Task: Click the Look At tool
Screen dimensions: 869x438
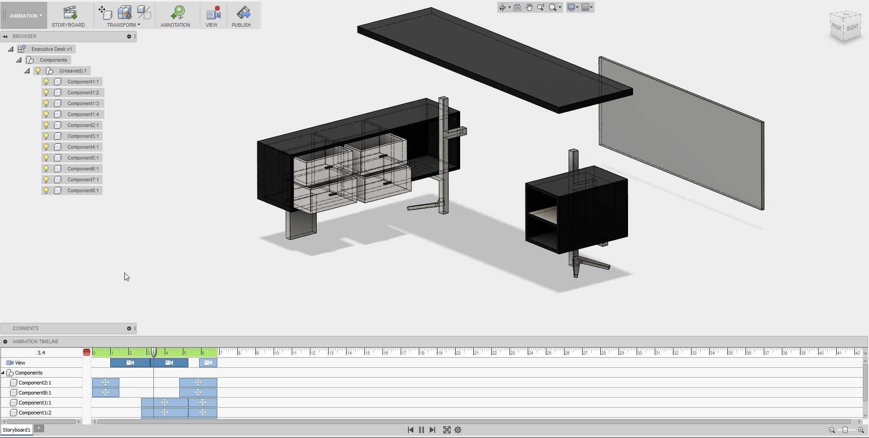Action: (x=517, y=7)
